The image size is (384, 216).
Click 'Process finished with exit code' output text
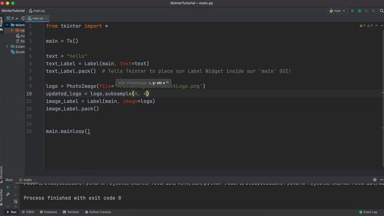pyautogui.click(x=72, y=198)
